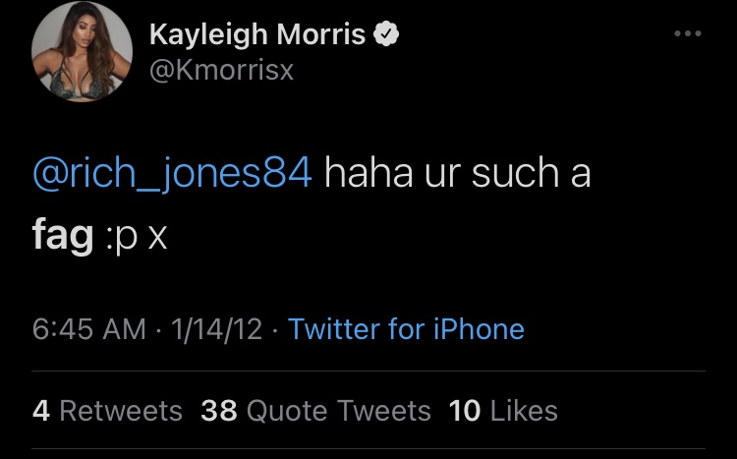
Task: Click the number 4 before Retweets
Action: tap(41, 411)
